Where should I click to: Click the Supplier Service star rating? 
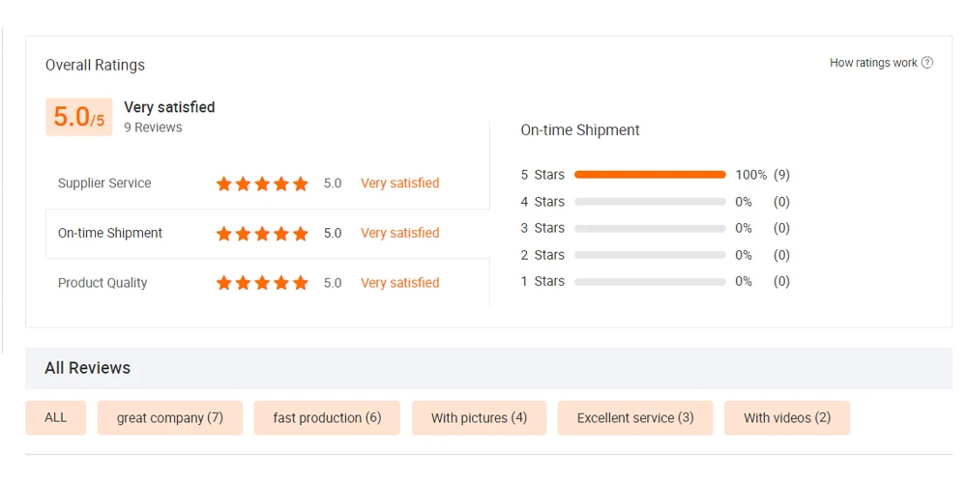262,184
